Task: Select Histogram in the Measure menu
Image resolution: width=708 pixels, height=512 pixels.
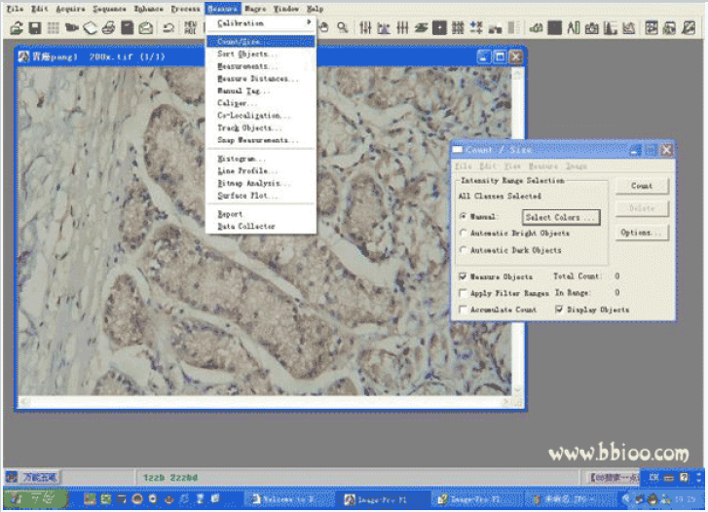Action: pyautogui.click(x=242, y=159)
